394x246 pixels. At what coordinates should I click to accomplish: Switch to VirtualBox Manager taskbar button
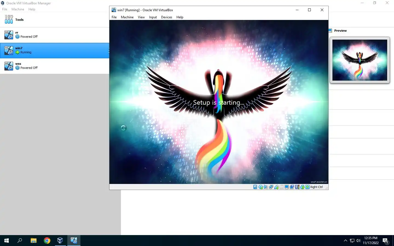(60, 241)
